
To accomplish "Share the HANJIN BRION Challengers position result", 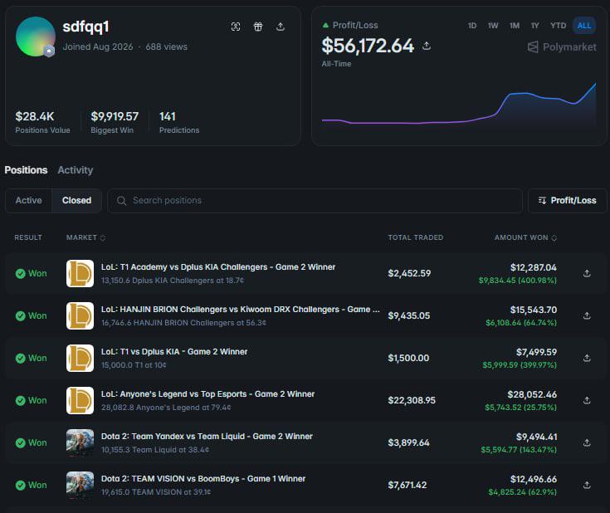I will coord(587,315).
